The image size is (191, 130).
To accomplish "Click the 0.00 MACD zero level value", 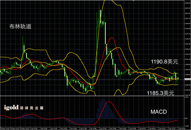I will pyautogui.click(x=186, y=118).
